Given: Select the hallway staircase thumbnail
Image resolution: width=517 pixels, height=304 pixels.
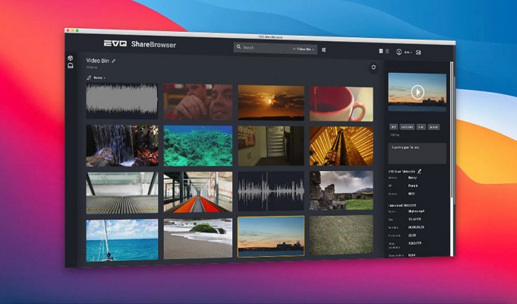Looking at the screenshot, I should [271, 146].
